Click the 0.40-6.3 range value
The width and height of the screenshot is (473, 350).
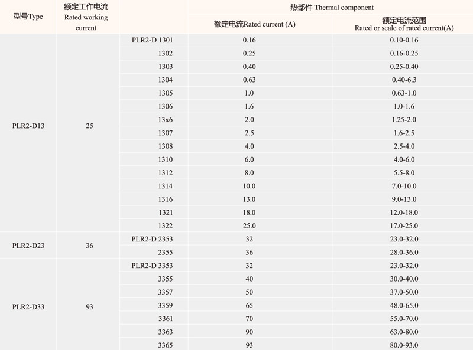click(404, 80)
